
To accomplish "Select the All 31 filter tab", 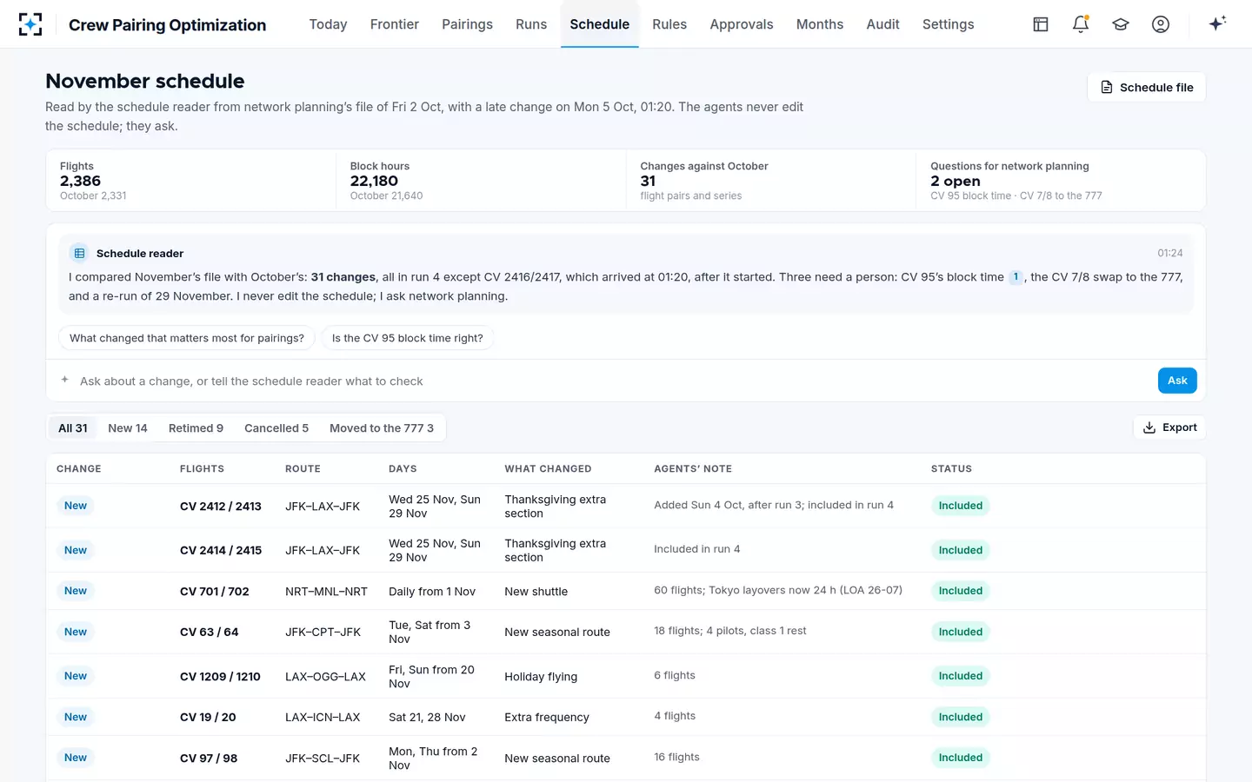I will tap(73, 428).
